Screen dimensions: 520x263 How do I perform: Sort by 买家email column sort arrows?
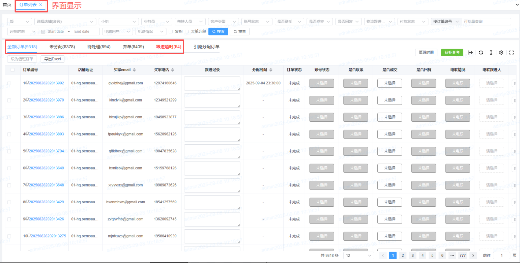pyautogui.click(x=134, y=70)
